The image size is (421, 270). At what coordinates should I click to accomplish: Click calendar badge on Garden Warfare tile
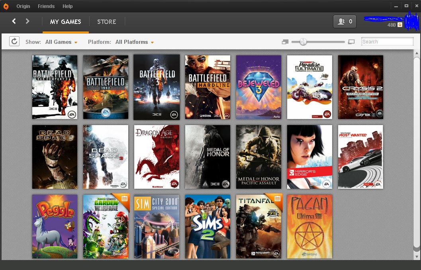(124, 199)
